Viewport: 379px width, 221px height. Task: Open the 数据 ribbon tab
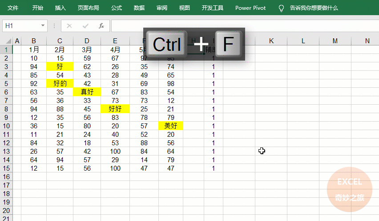click(x=139, y=8)
